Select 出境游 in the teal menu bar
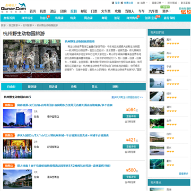 [59, 18]
